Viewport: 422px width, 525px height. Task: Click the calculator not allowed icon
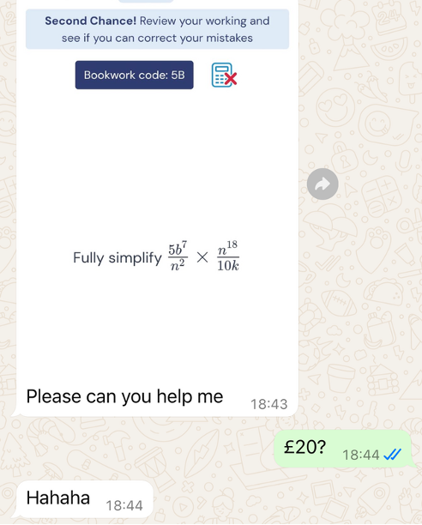tap(224, 75)
